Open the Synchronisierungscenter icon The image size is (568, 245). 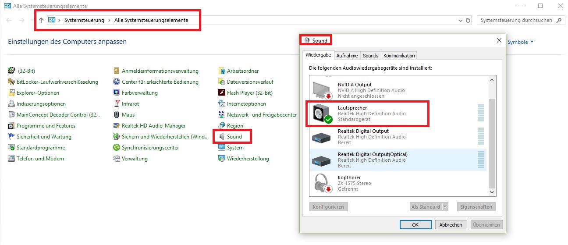(117, 148)
